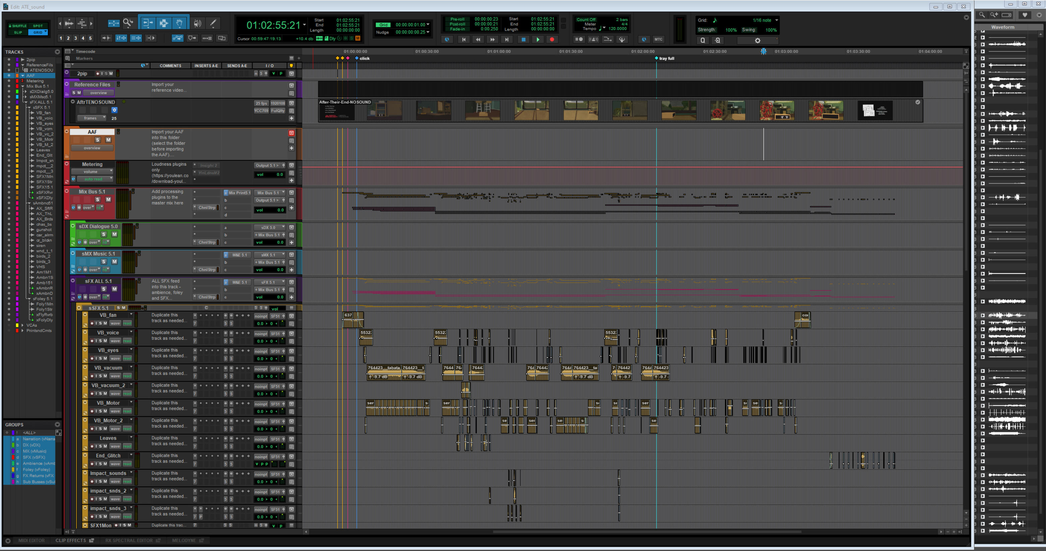This screenshot has width=1046, height=551.
Task: Select the Scrubber speaker tool
Action: (197, 23)
